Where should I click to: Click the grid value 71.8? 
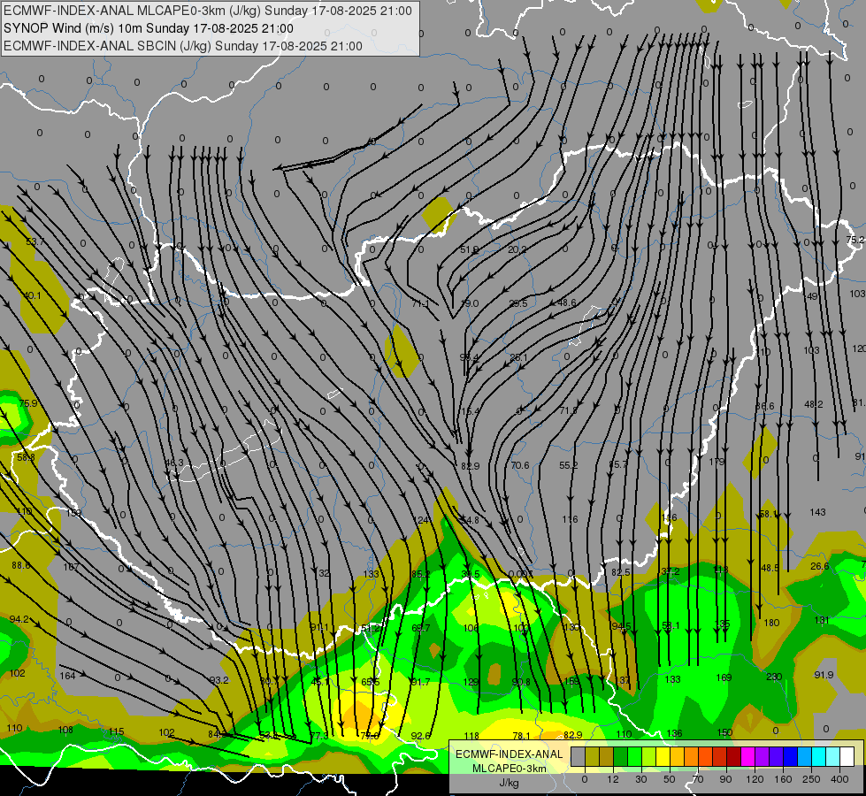(568, 410)
